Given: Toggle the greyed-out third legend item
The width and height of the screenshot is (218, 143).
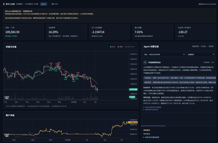Looking at the screenshot, I should click(130, 47).
